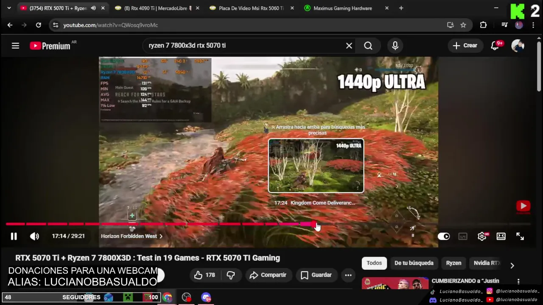Dislike the video with thumbs down
543x305 pixels.
click(x=231, y=275)
